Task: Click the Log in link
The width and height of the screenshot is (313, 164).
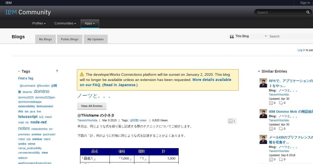Action: [301, 50]
